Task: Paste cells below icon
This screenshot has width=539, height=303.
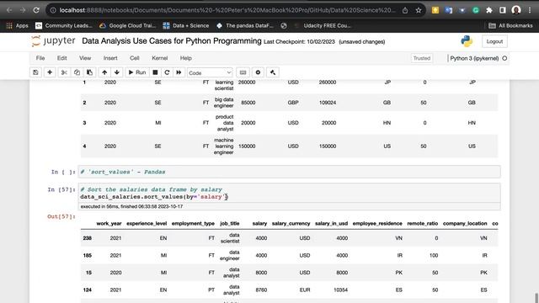Action: (89, 72)
